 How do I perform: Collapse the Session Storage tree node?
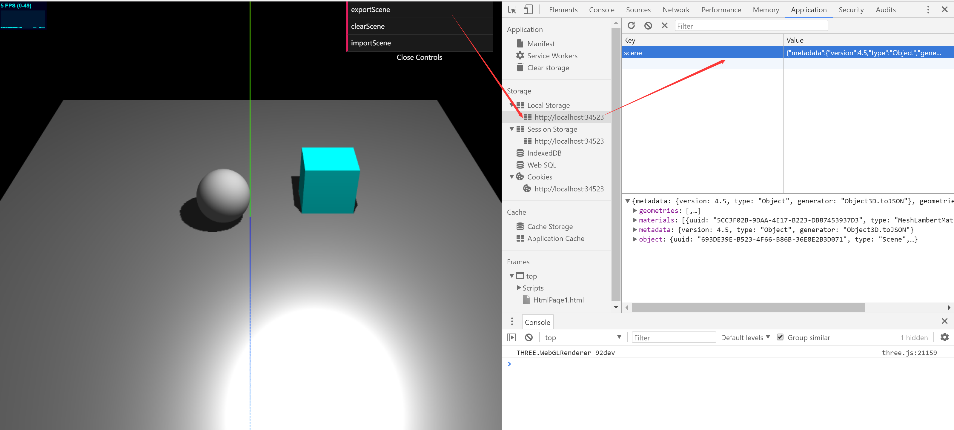[x=511, y=129]
